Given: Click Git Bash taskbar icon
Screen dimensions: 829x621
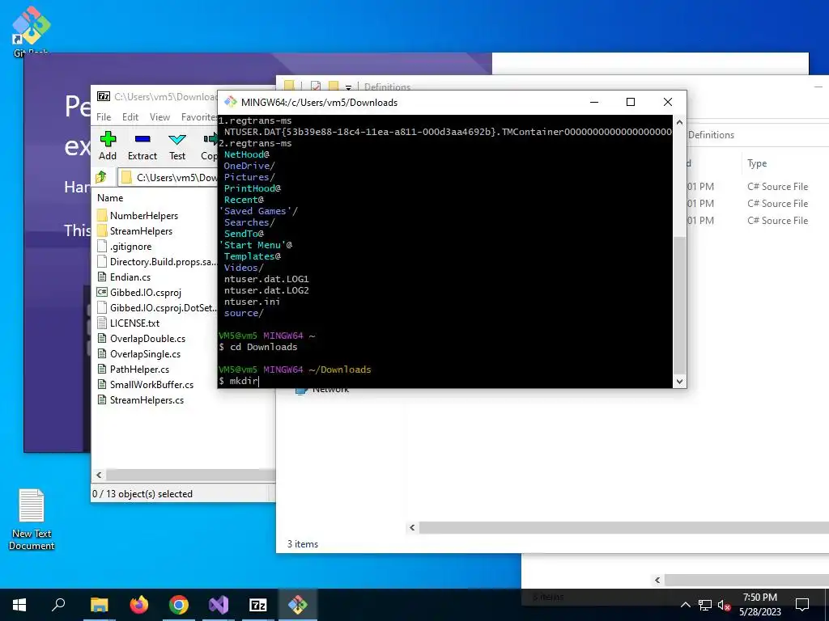Looking at the screenshot, I should pos(298,605).
